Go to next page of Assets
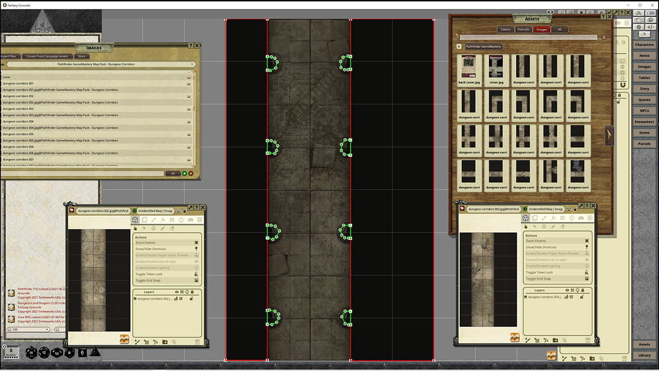Screen dimensions: 659x371 [x=609, y=136]
